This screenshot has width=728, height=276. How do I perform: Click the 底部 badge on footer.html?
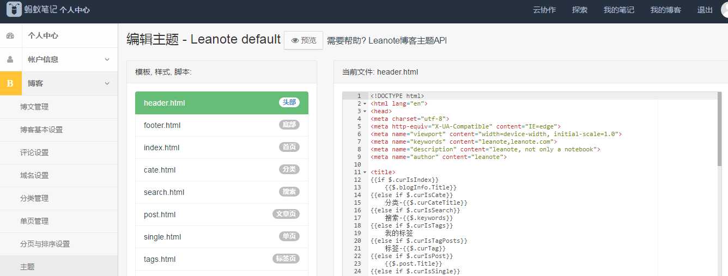[289, 125]
